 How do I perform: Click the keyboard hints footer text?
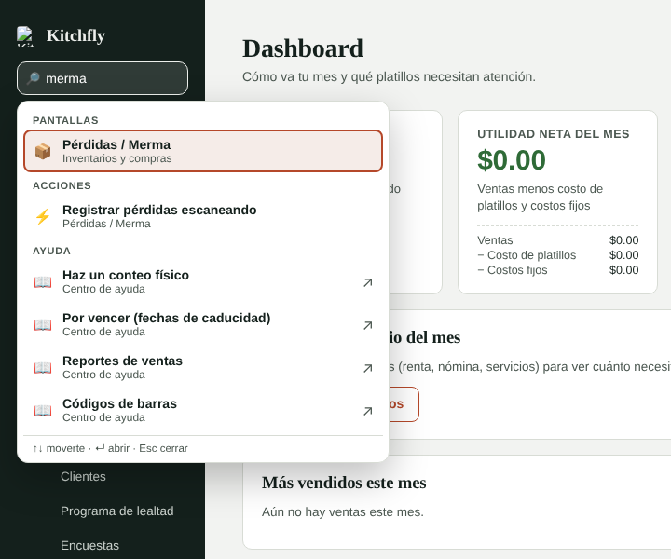tap(110, 448)
